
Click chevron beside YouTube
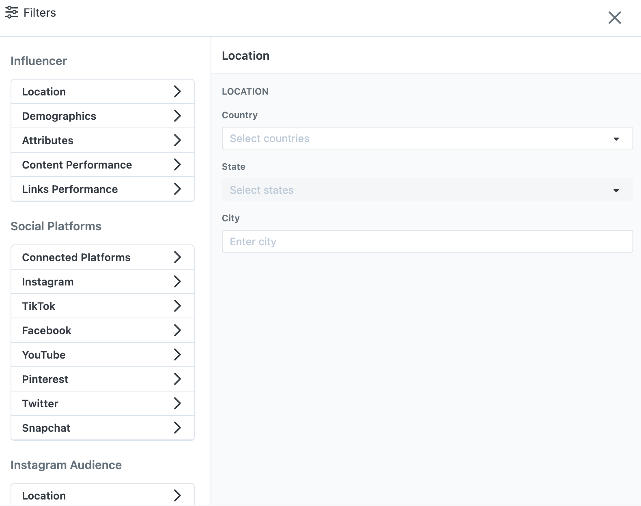click(x=177, y=355)
